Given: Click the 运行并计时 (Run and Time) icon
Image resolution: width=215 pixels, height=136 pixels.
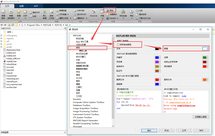Looking at the screenshot, I should (75, 14).
